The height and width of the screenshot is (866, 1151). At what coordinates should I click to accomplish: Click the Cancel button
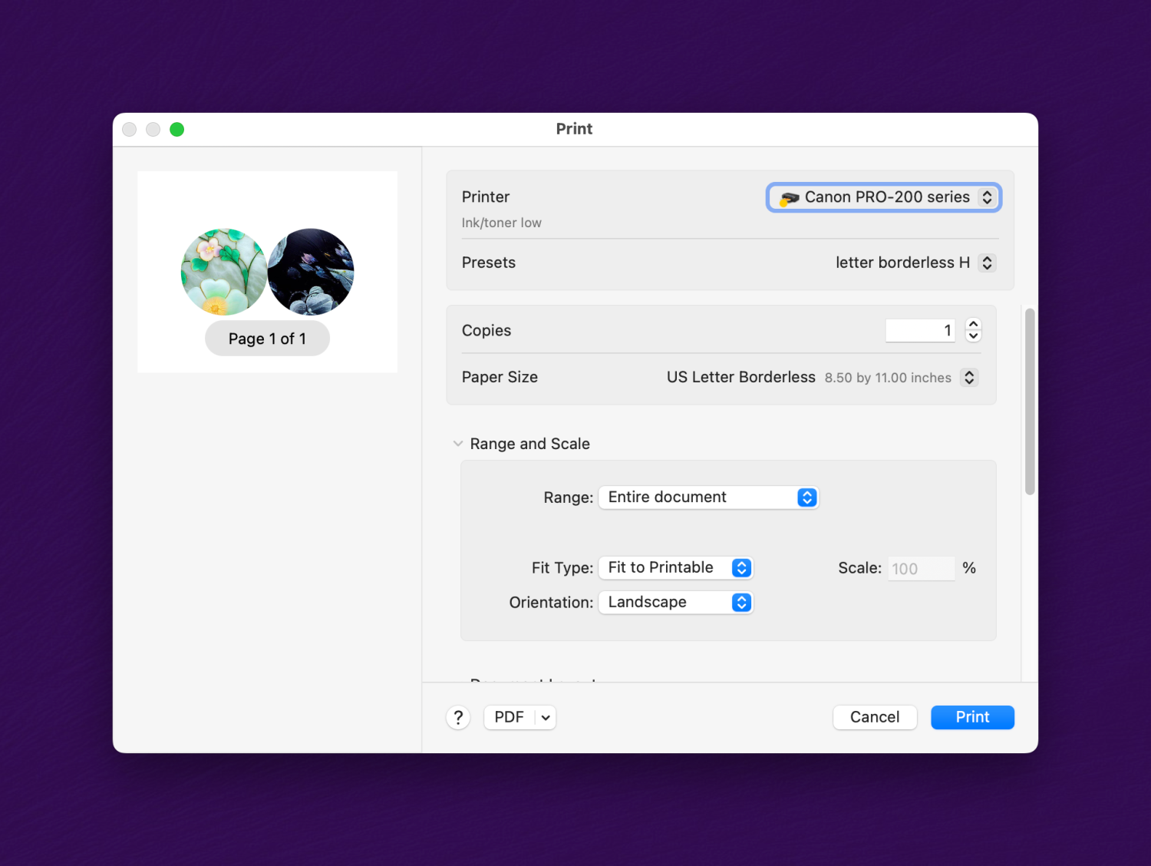click(875, 718)
